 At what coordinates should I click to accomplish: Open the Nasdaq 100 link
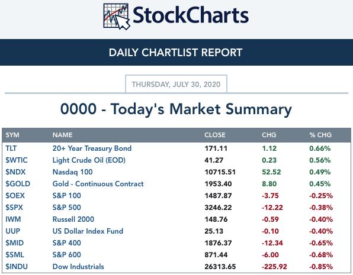[x=72, y=172]
